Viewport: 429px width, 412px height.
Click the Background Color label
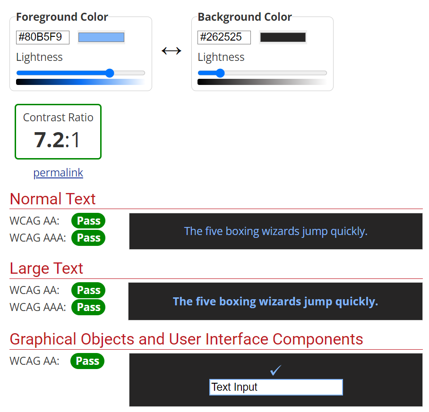245,17
